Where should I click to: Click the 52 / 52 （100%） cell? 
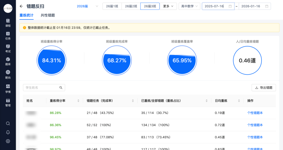99,125
